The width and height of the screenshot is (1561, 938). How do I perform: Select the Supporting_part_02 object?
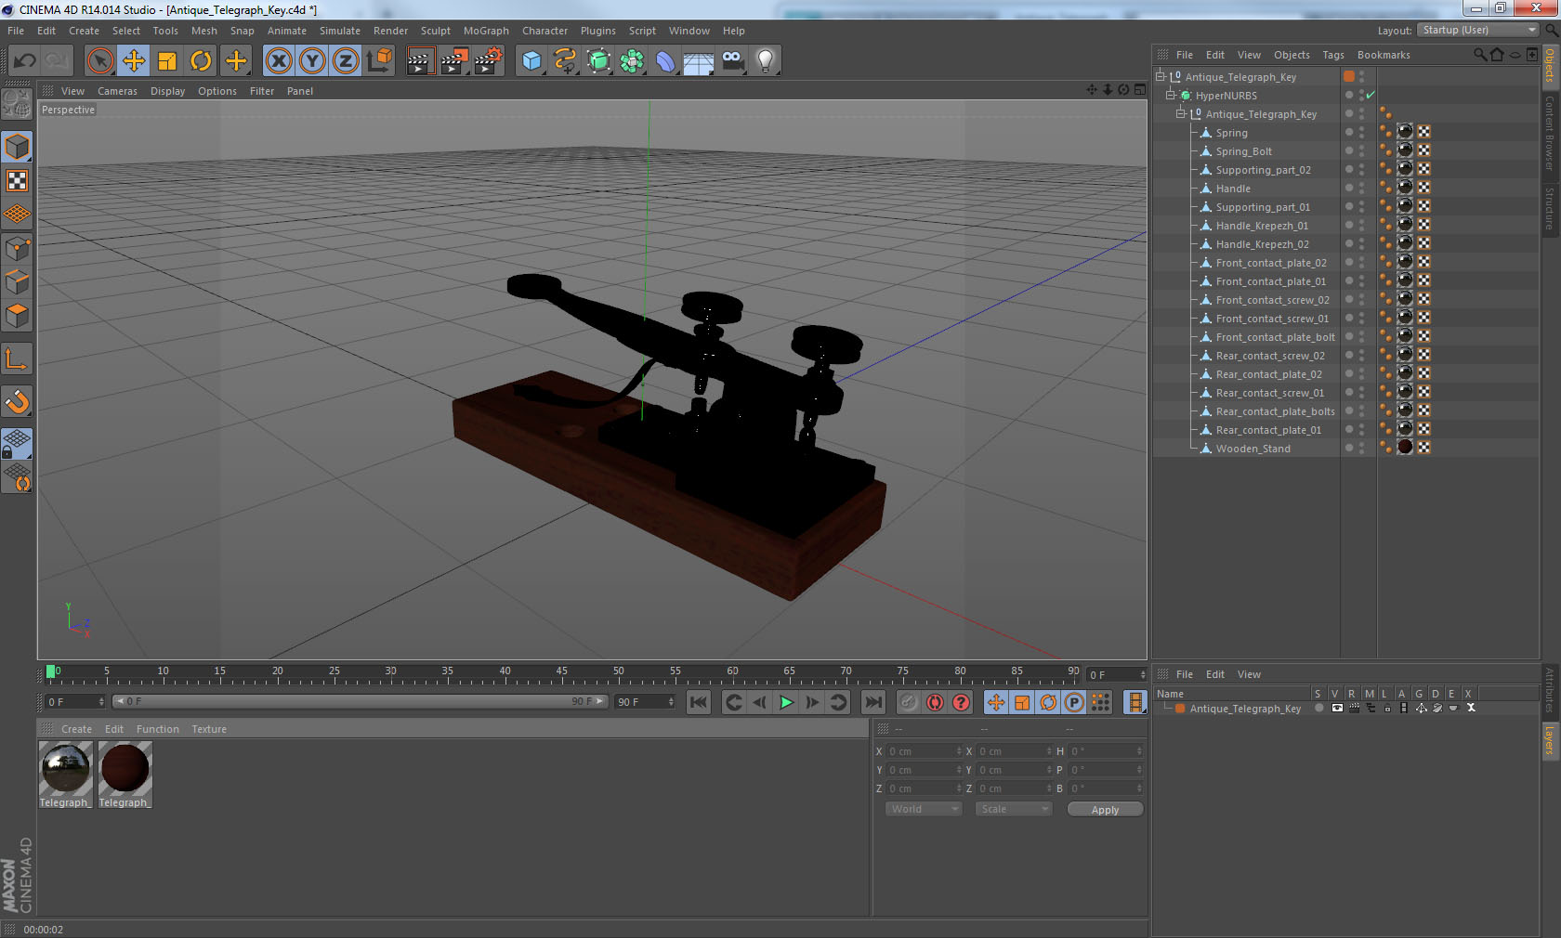(x=1263, y=170)
